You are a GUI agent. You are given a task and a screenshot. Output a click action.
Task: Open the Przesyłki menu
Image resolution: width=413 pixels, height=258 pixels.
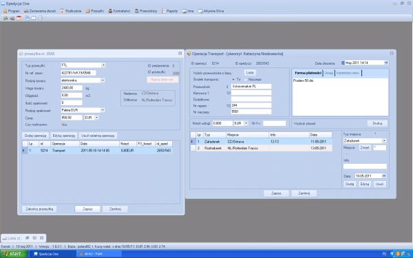click(x=95, y=11)
